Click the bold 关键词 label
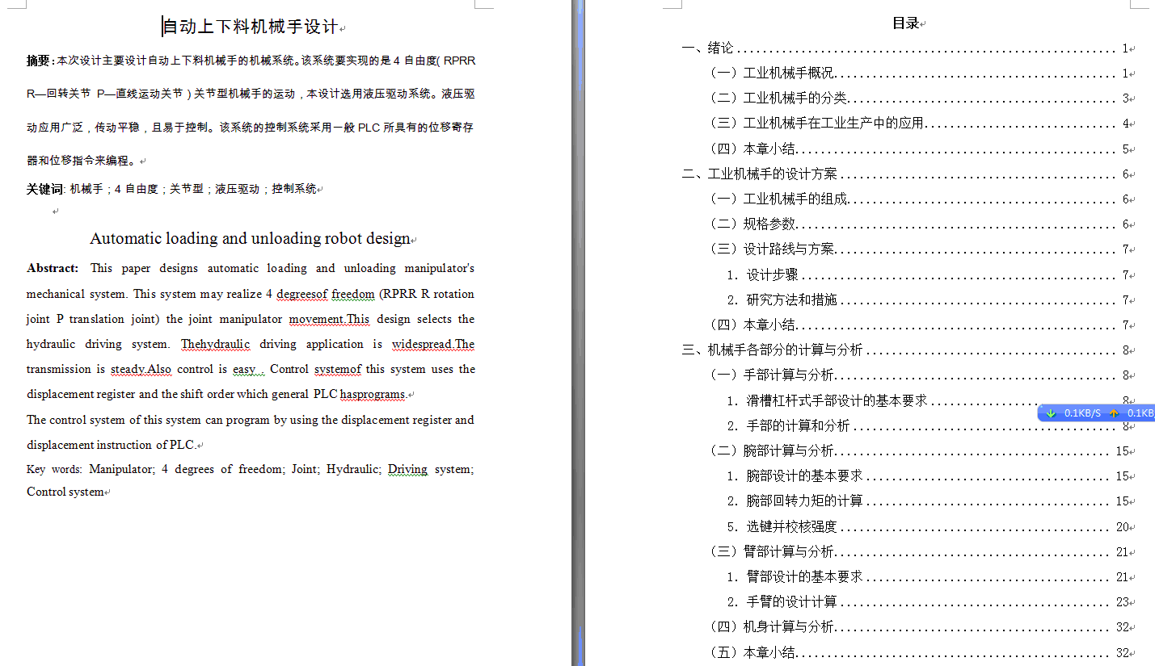 45,189
